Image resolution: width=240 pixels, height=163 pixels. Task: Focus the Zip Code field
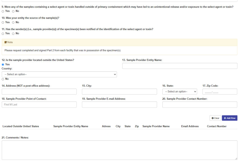pyautogui.click(x=220, y=92)
